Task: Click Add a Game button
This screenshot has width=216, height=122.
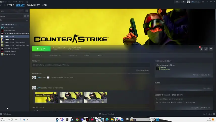Action: click(x=6, y=114)
